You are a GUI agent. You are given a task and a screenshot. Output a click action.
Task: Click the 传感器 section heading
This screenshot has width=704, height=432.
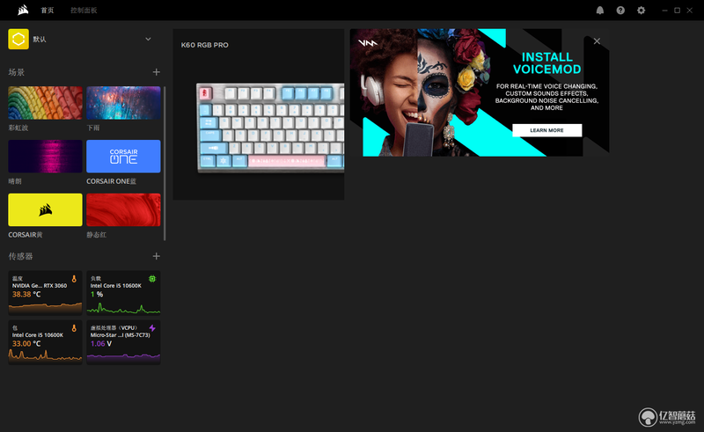(20, 256)
